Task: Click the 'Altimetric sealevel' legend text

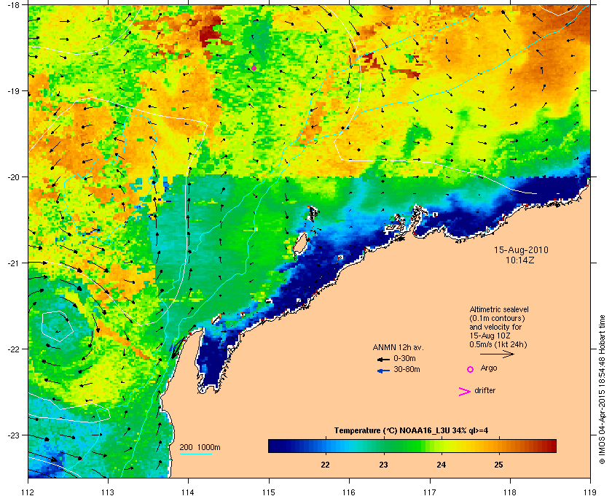Action: point(499,309)
